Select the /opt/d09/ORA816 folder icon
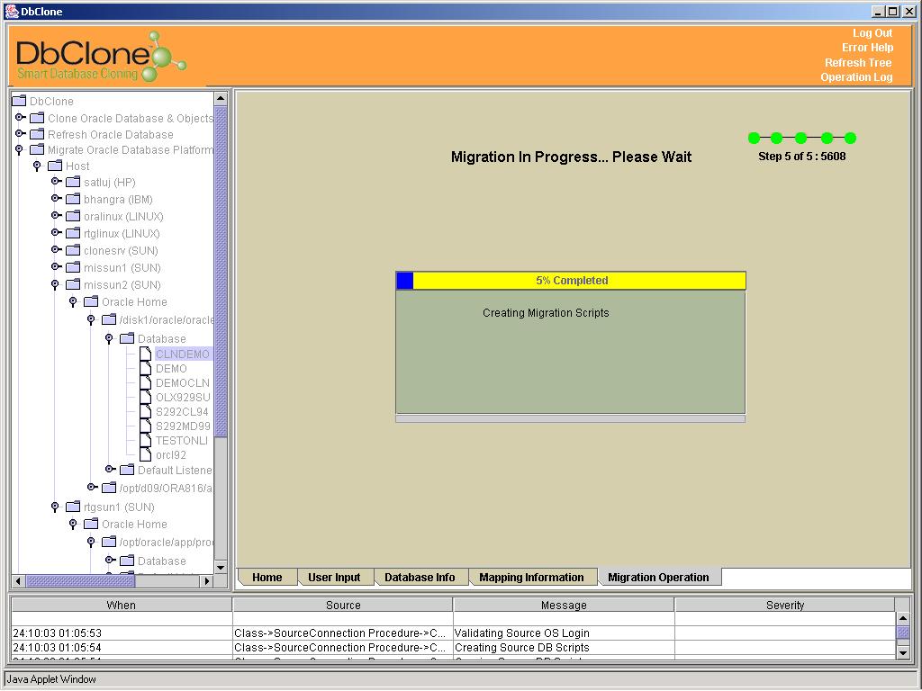Viewport: 922px width, 691px height. 109,488
